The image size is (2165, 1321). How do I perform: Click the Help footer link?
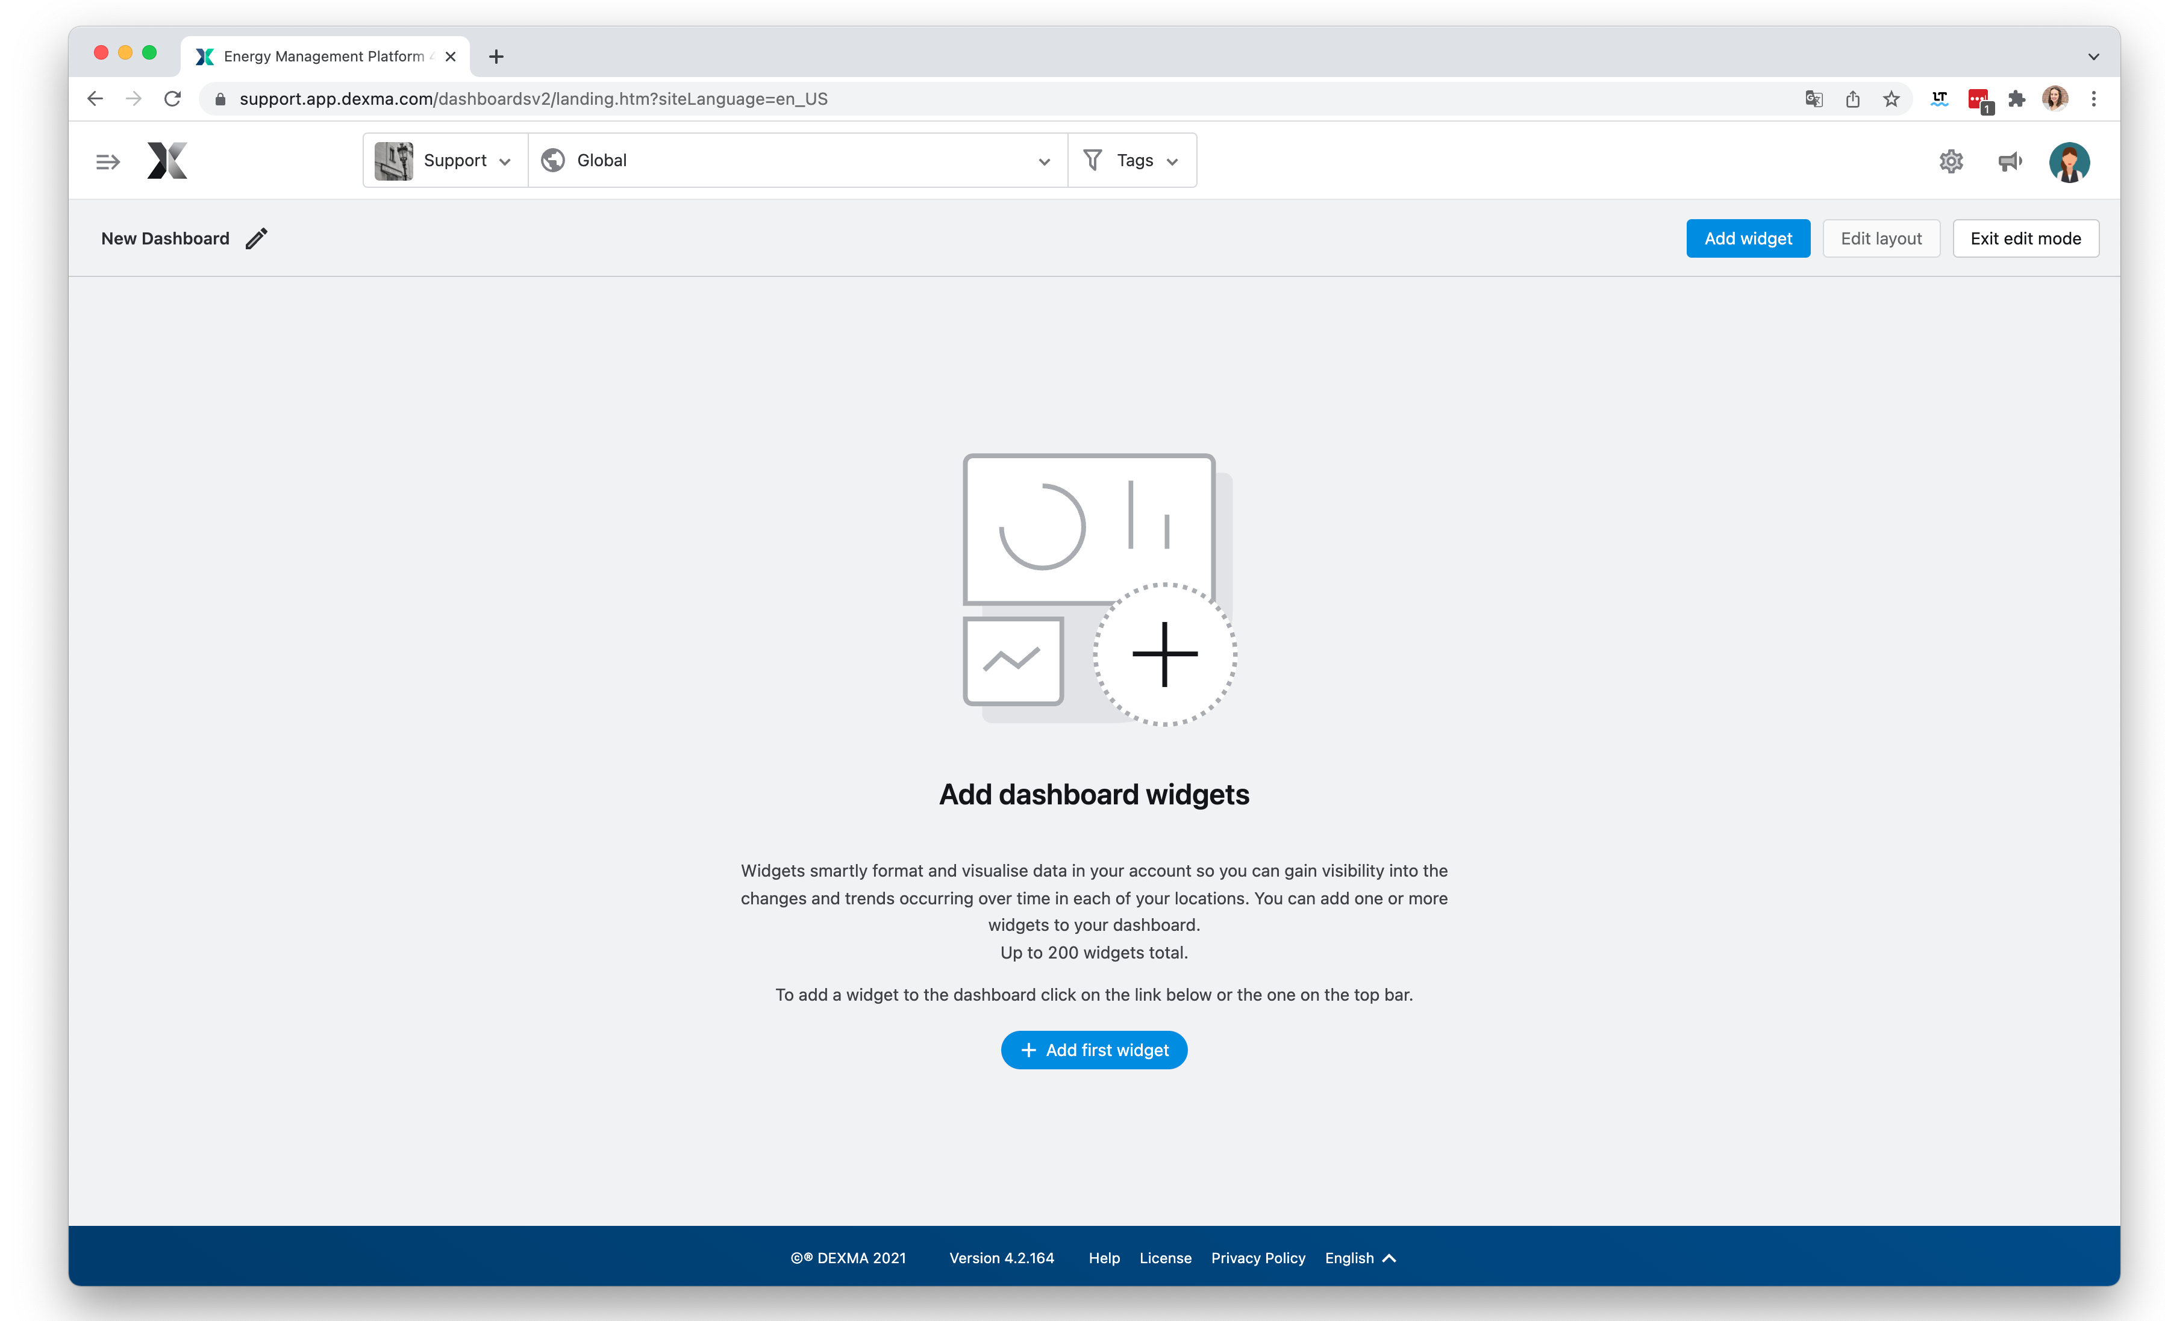pos(1104,1258)
